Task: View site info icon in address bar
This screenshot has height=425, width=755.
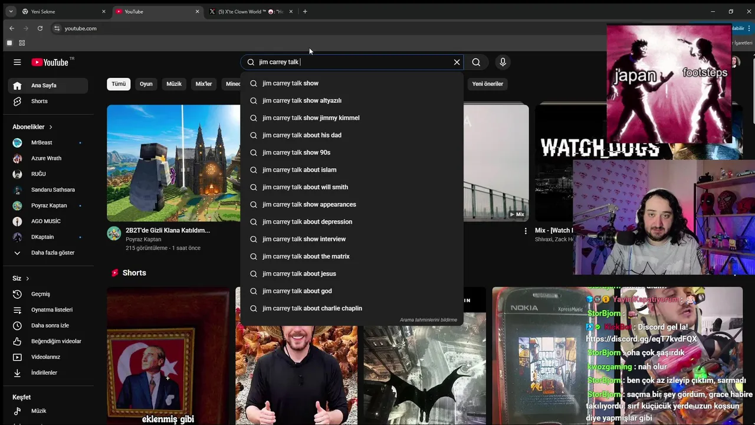Action: coord(57,28)
